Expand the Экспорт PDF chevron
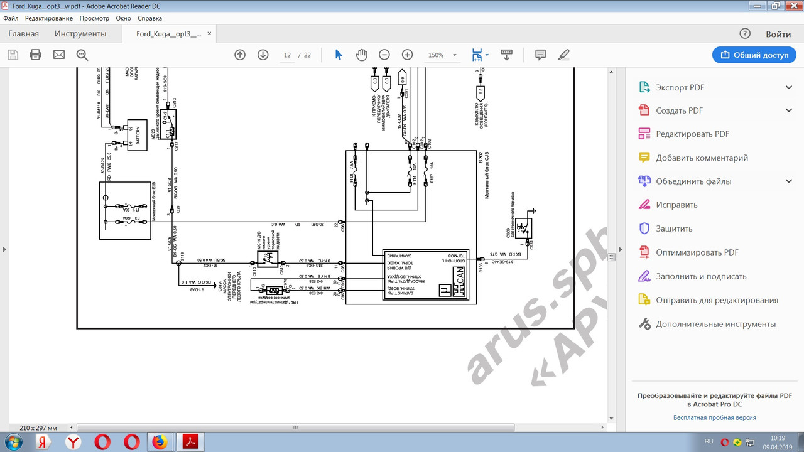804x452 pixels. (789, 87)
